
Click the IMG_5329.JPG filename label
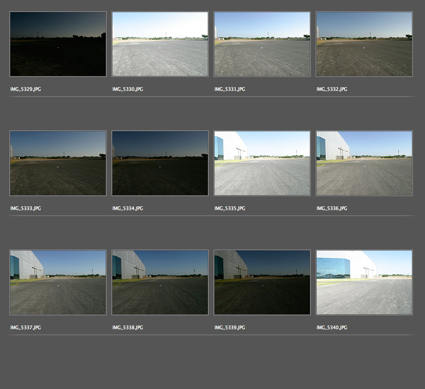pos(26,89)
